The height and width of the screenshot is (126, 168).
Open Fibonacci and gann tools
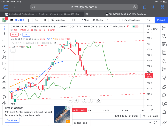point(4,39)
